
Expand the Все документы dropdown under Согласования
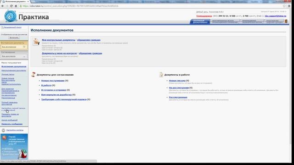coord(14,56)
